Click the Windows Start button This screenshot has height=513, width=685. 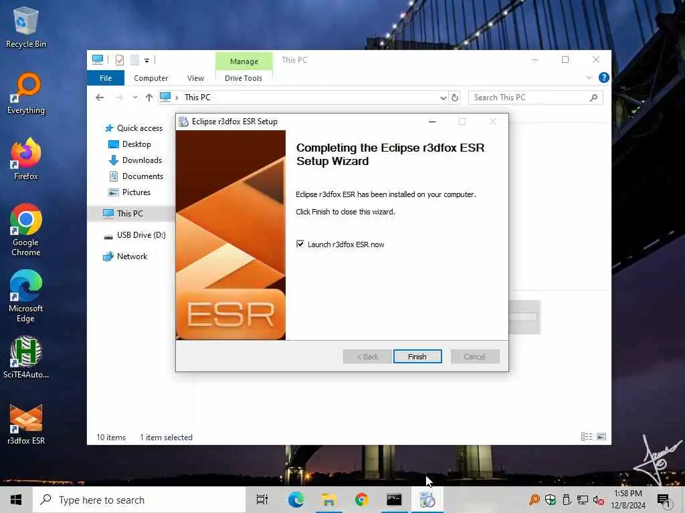click(x=16, y=500)
